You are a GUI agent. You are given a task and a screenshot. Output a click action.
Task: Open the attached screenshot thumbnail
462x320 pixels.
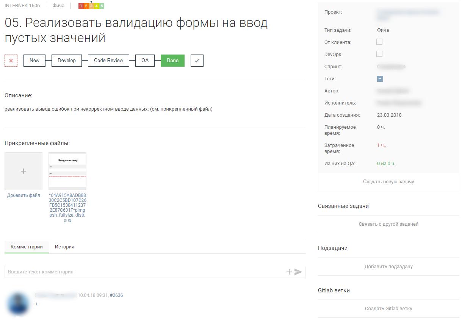(67, 170)
